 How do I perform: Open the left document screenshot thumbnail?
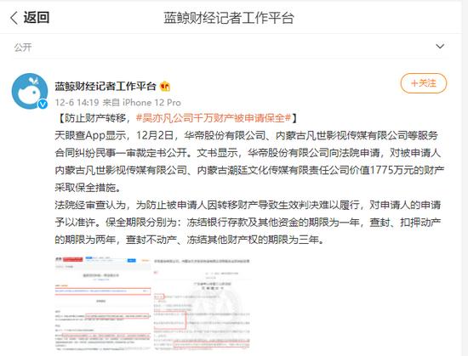click(x=103, y=303)
